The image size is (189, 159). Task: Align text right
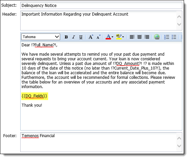coord(147,37)
